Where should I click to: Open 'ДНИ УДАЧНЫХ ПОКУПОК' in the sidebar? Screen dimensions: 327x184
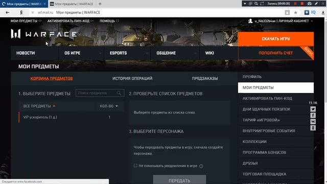tap(276, 109)
